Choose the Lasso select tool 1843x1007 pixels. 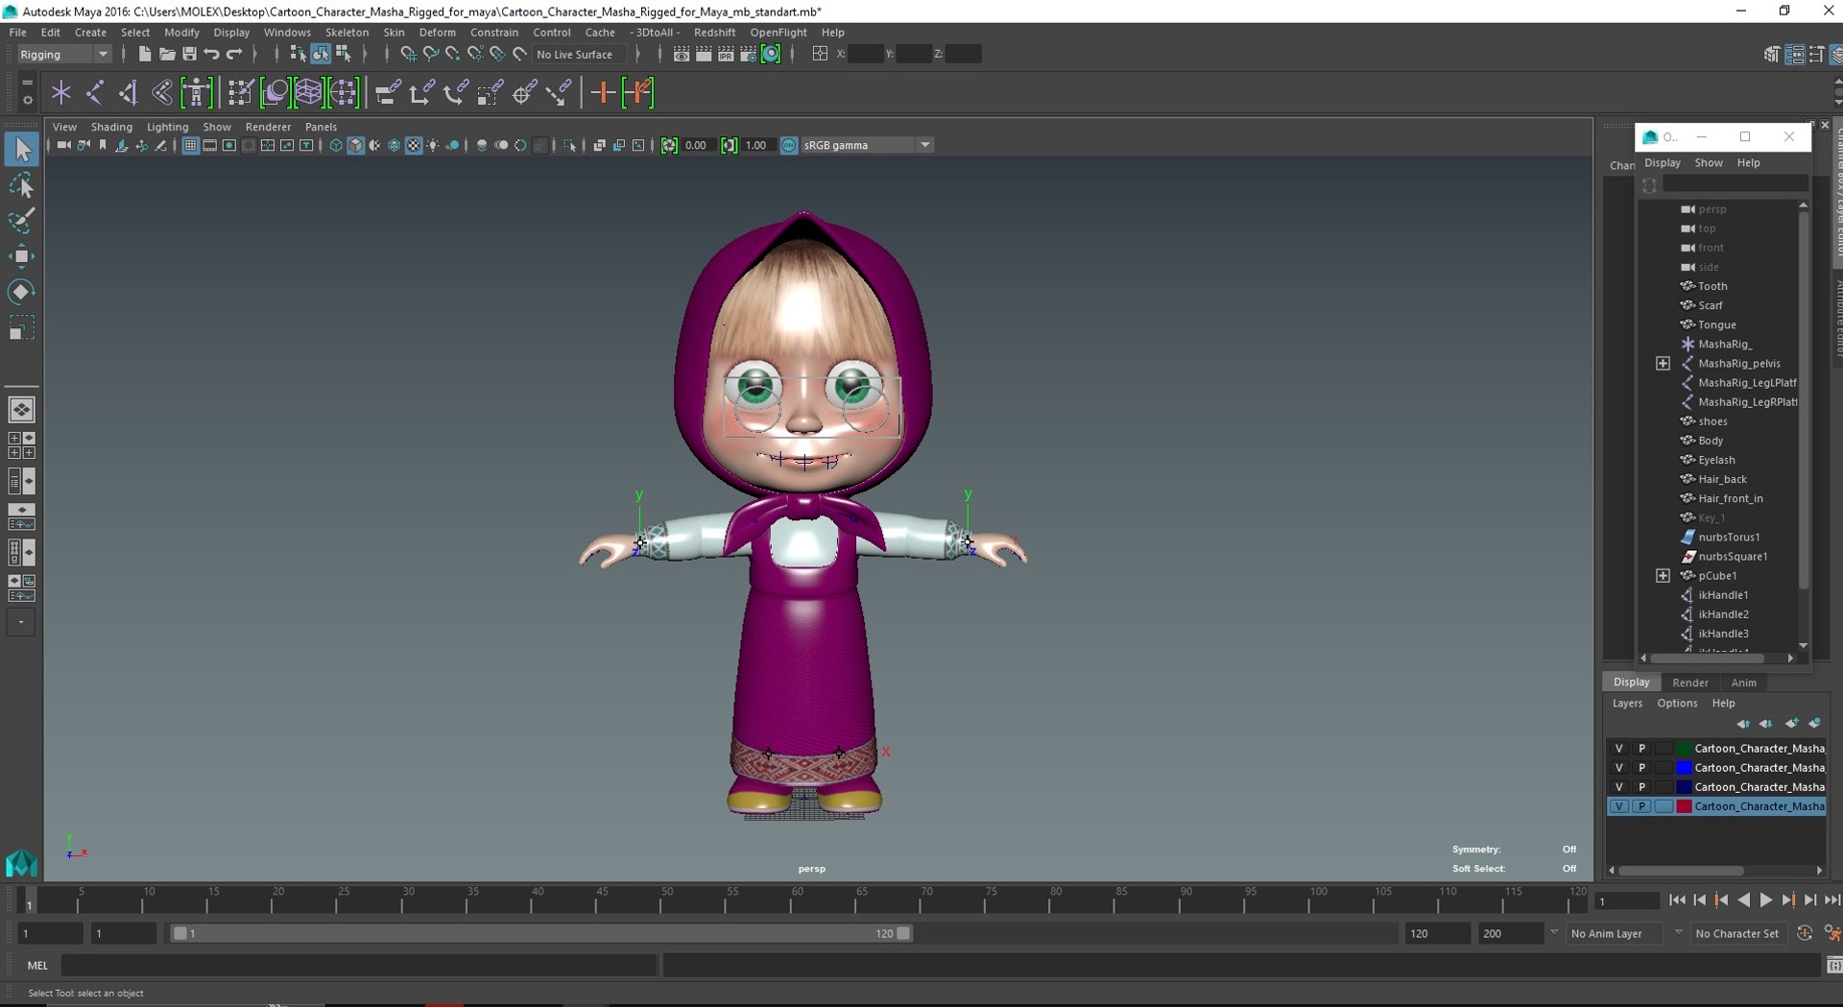(21, 185)
